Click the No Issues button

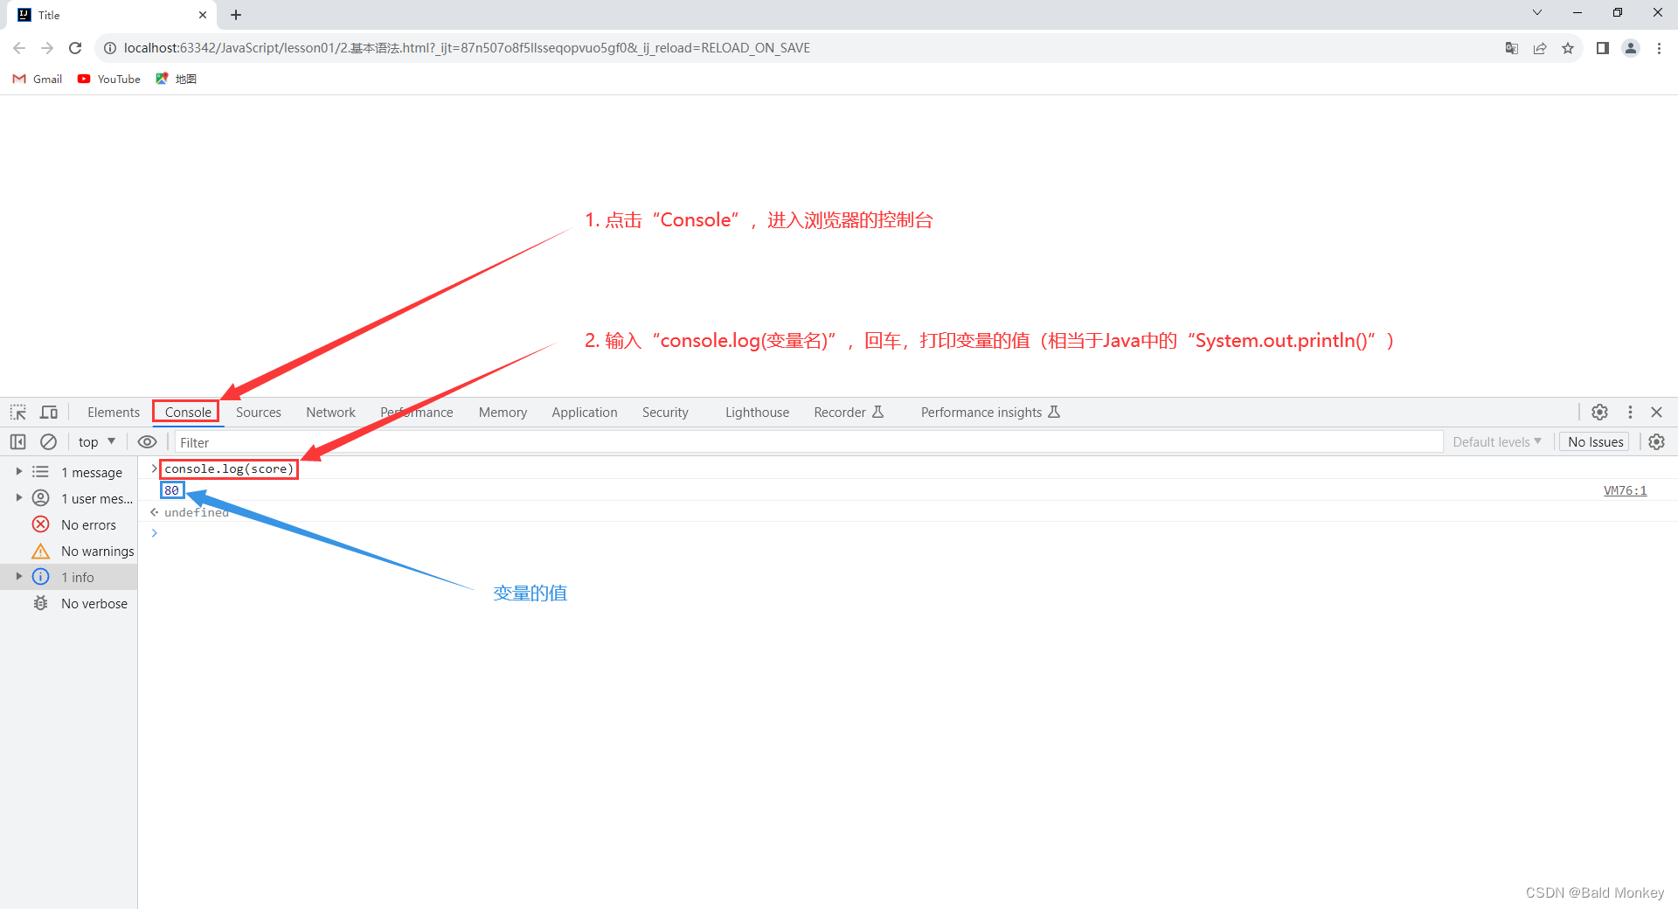coord(1595,442)
